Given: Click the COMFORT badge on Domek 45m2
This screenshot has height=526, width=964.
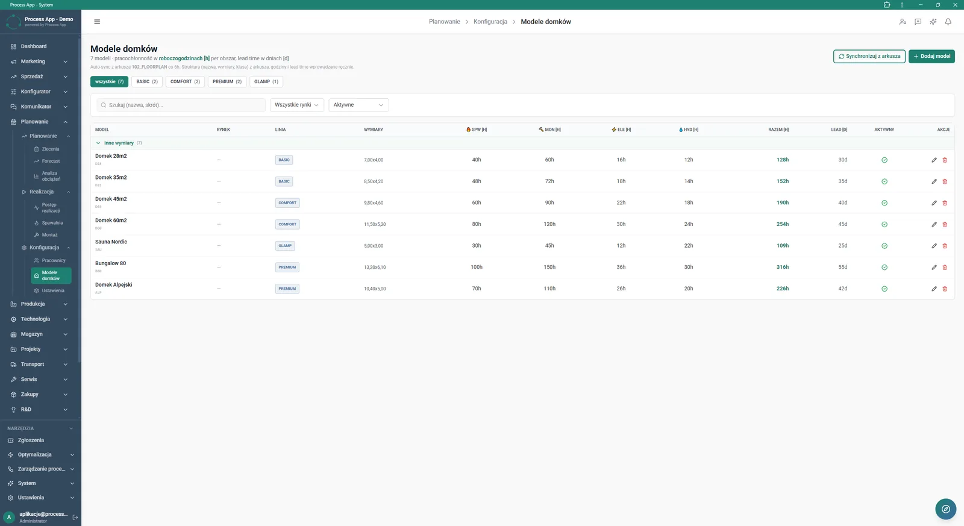Looking at the screenshot, I should click(287, 203).
